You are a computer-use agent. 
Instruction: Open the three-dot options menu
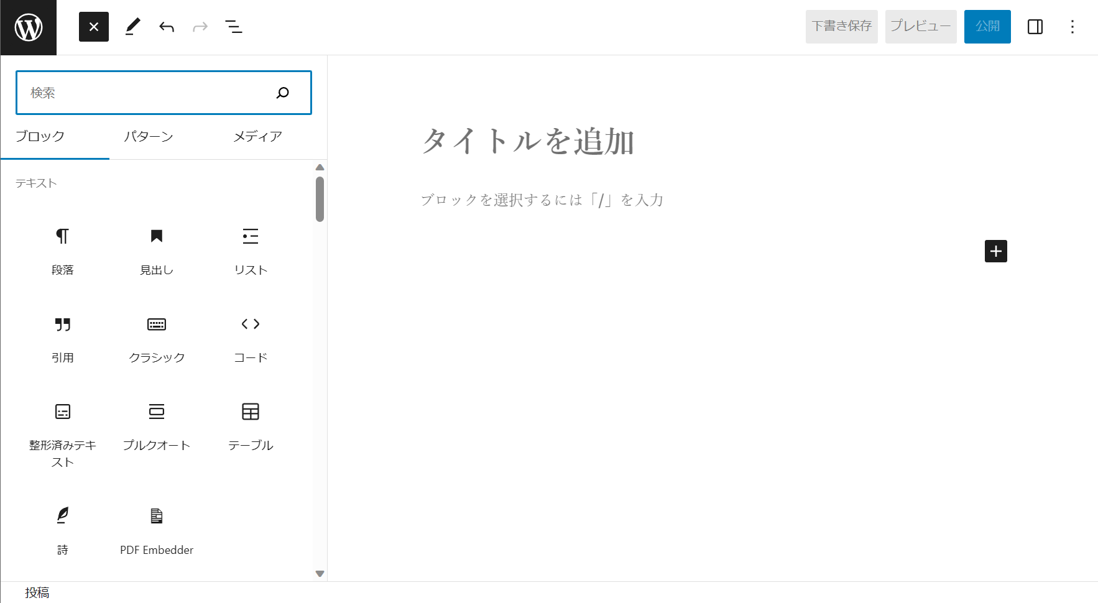[1073, 27]
